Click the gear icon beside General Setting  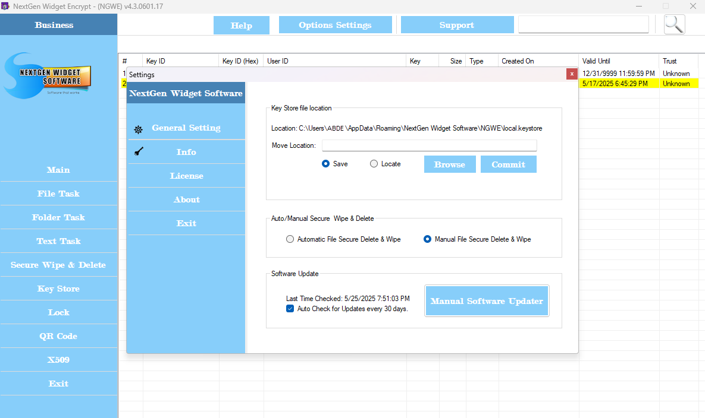pos(138,129)
